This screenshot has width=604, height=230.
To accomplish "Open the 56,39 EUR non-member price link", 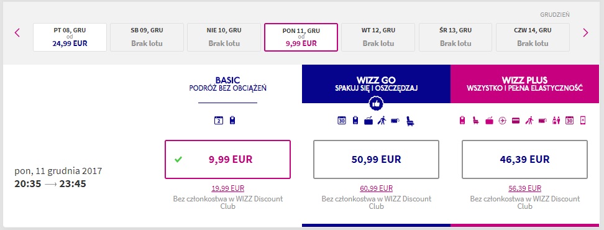I will (x=524, y=188).
